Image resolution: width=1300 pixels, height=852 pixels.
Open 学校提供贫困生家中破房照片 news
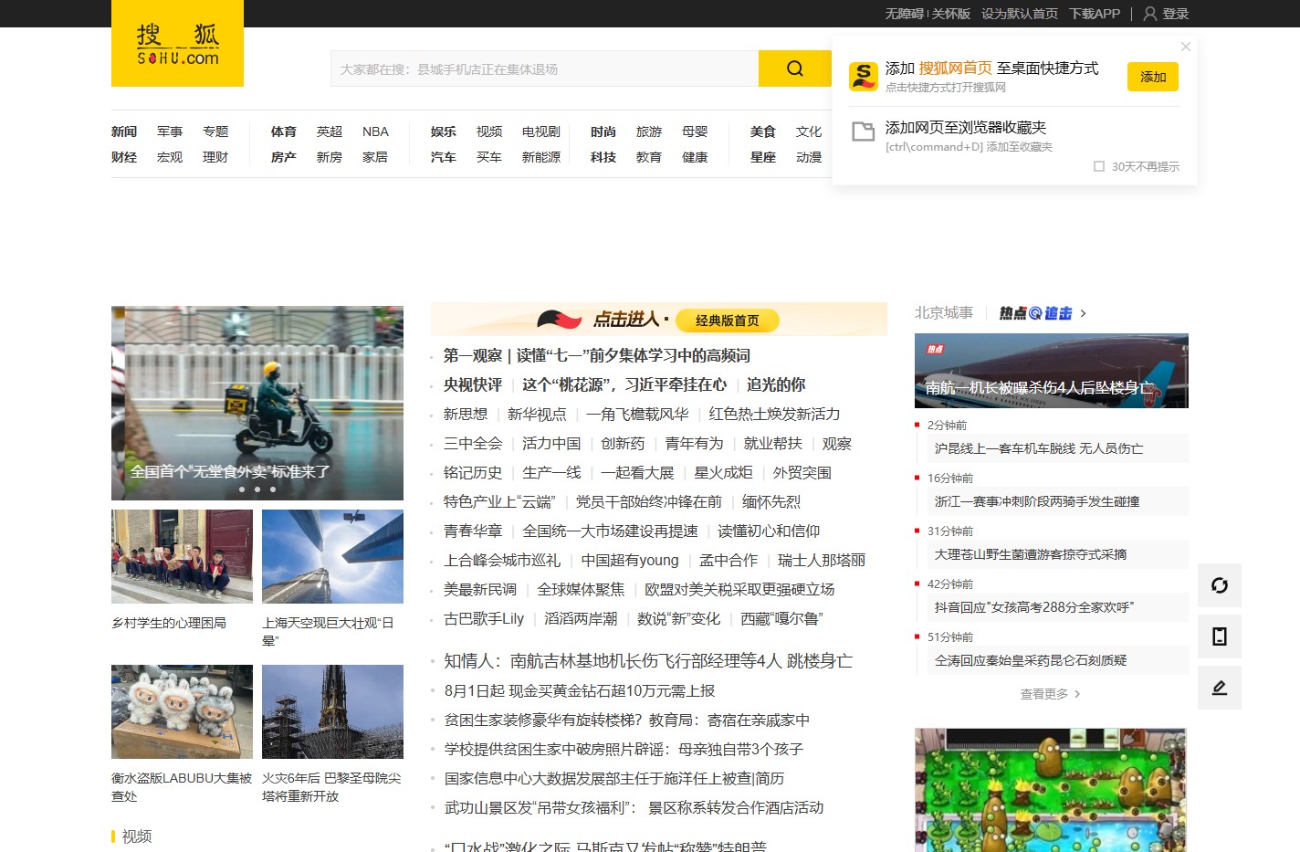click(x=624, y=749)
